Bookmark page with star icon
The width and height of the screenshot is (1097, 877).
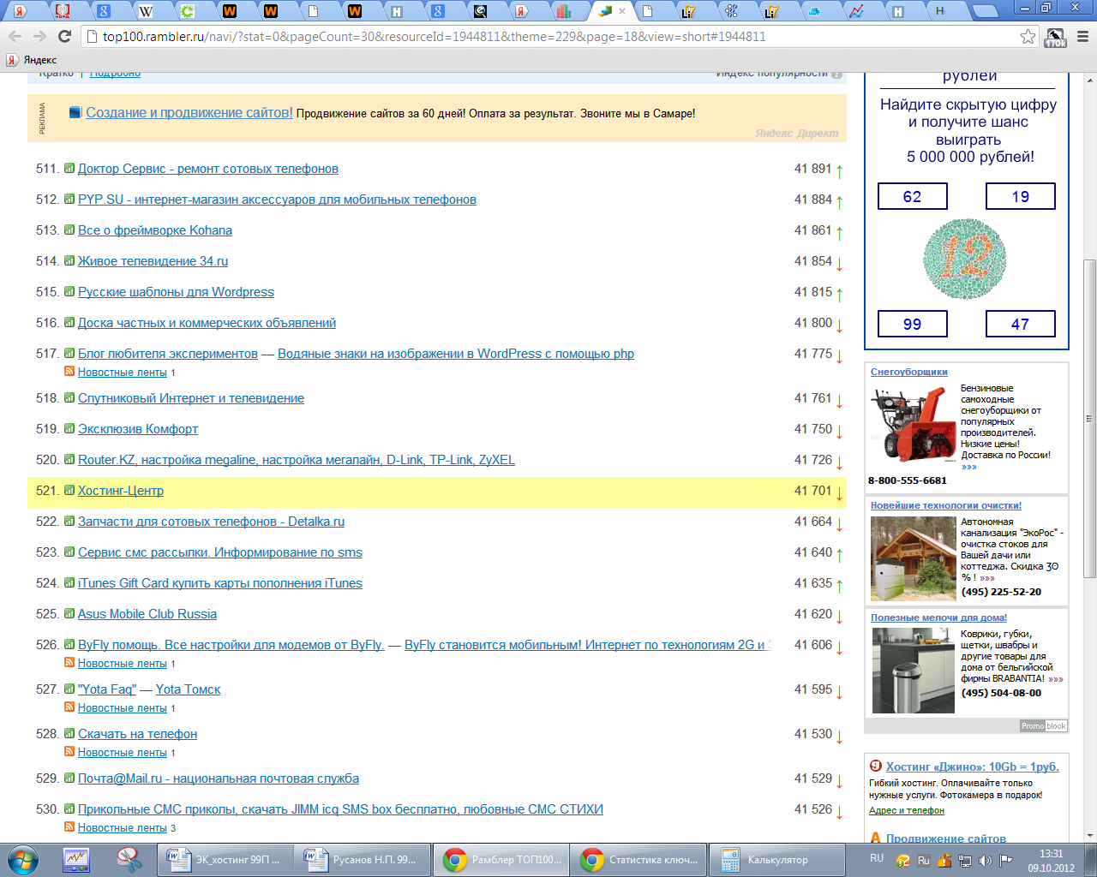pos(1028,36)
